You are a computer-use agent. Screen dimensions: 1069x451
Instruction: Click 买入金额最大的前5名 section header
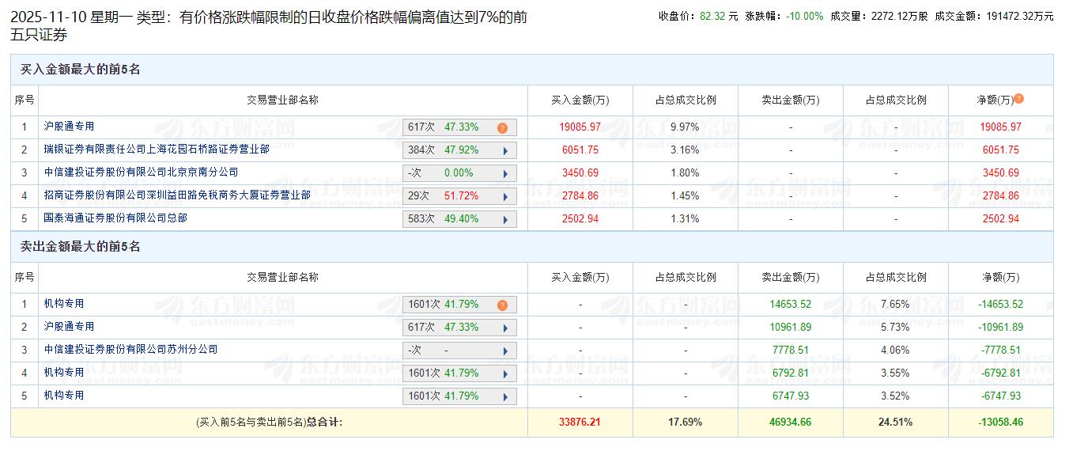[x=80, y=70]
